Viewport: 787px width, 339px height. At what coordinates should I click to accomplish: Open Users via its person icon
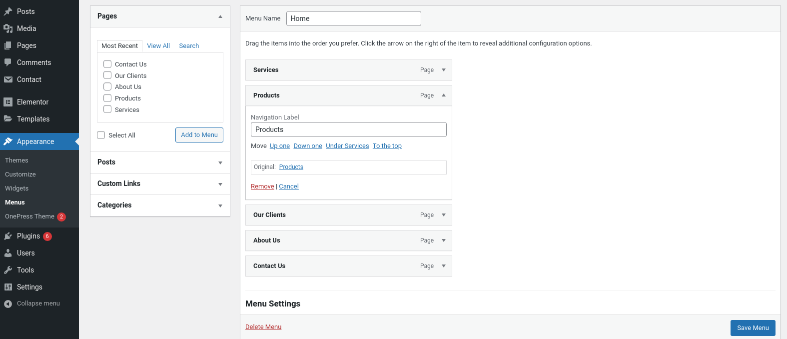coord(8,253)
